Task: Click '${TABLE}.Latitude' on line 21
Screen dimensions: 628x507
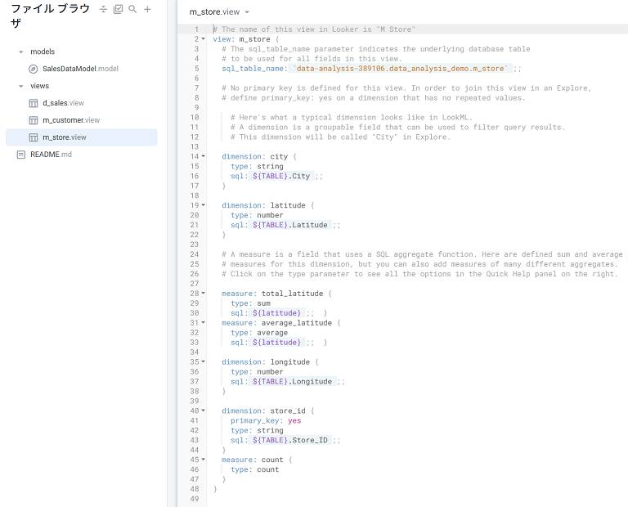Action: 290,225
